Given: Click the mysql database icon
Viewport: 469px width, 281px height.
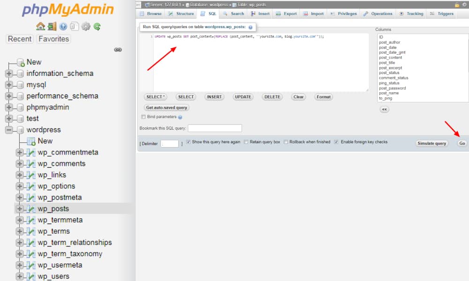Looking at the screenshot, I should tap(20, 85).
